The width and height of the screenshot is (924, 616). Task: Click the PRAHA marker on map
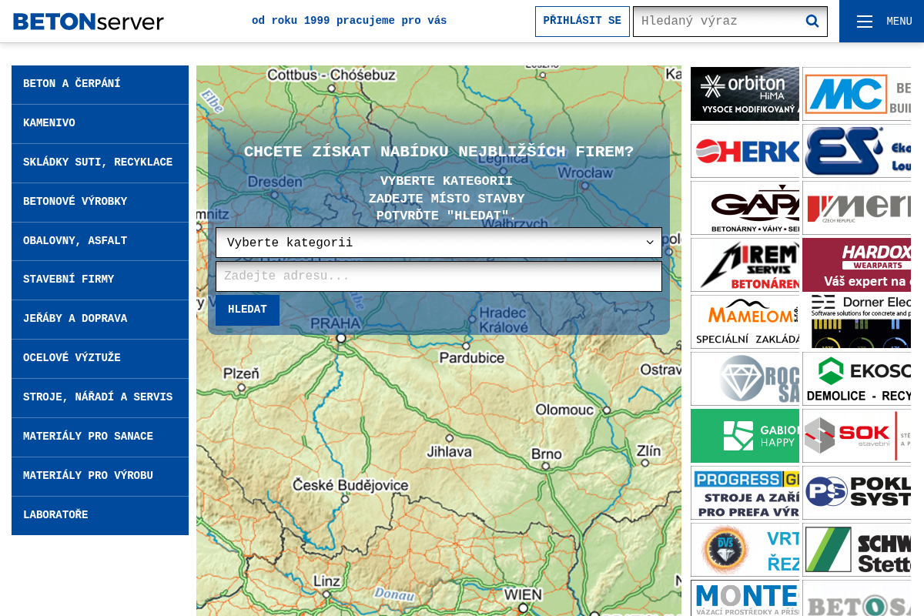click(341, 338)
